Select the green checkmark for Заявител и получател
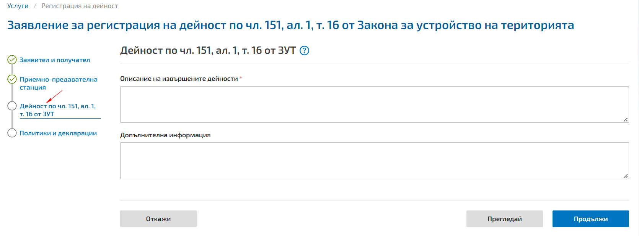This screenshot has width=639, height=236. pyautogui.click(x=12, y=59)
